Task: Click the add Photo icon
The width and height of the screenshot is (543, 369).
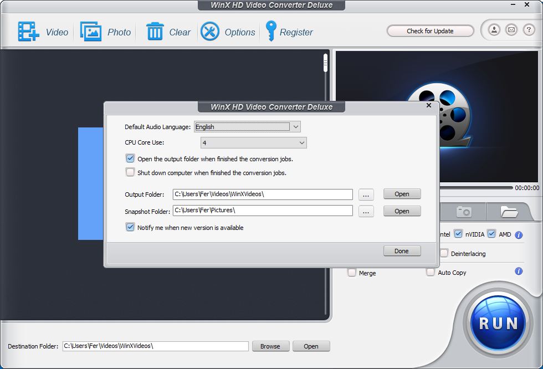Action: 91,32
